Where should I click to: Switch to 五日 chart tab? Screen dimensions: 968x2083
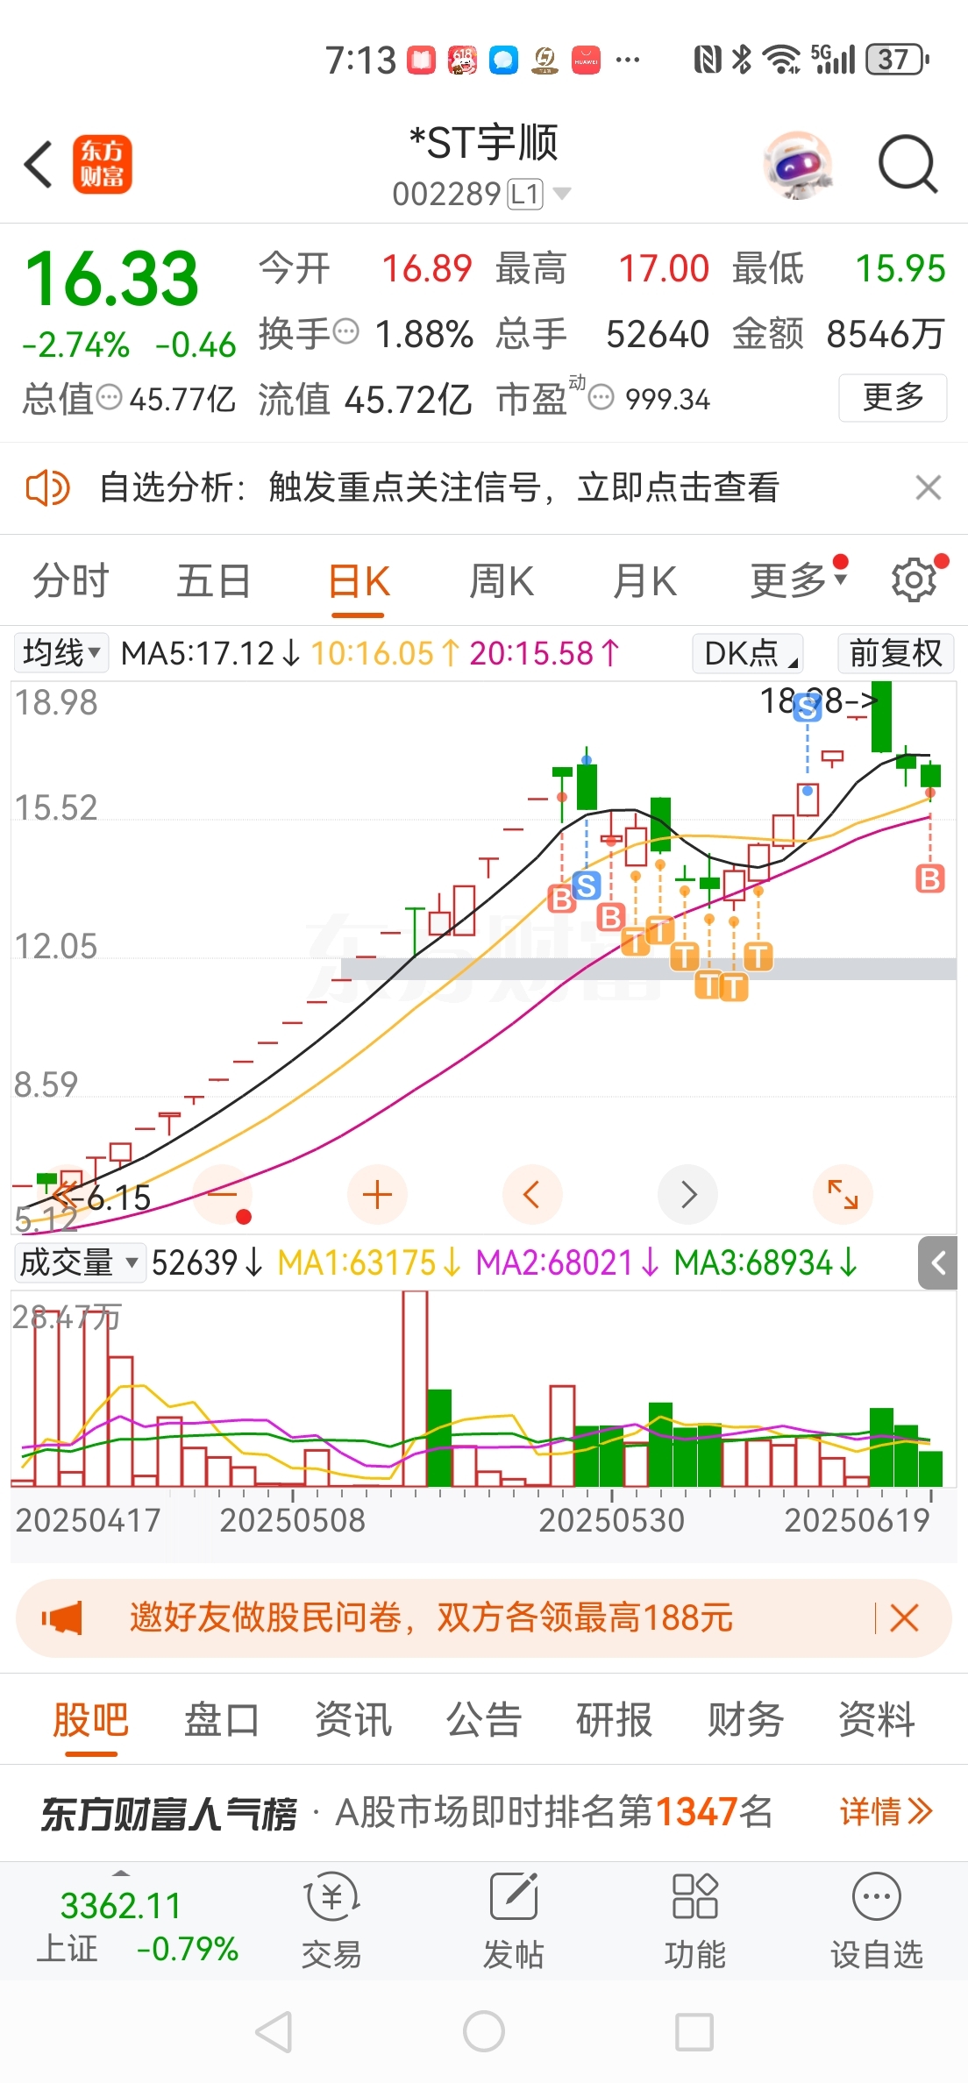pyautogui.click(x=214, y=580)
